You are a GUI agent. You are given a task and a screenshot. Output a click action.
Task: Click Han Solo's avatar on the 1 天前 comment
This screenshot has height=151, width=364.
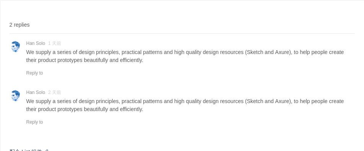pyautogui.click(x=15, y=47)
